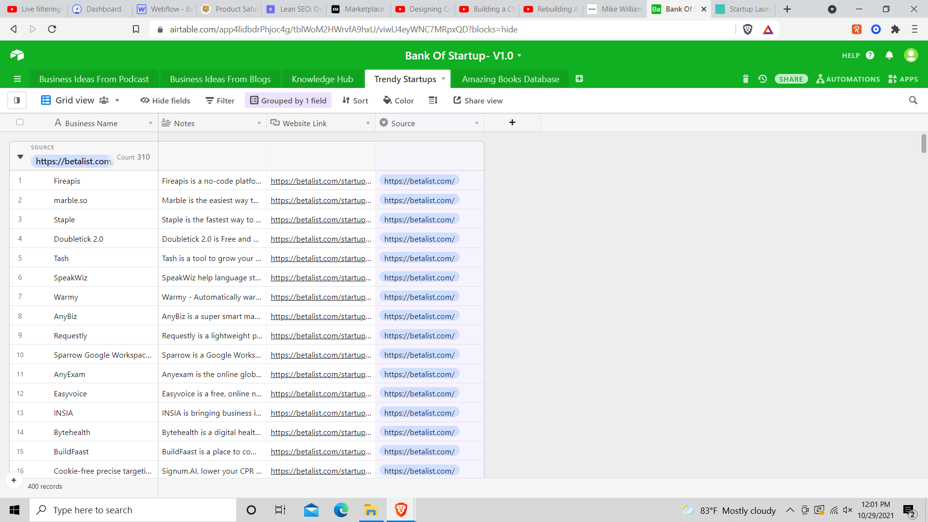The image size is (928, 522).
Task: Click the notifications bell icon
Action: (x=889, y=55)
